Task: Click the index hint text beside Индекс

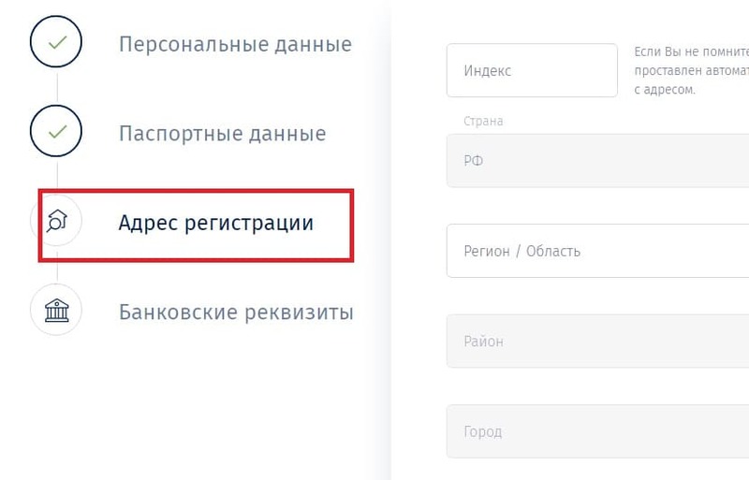Action: click(691, 70)
